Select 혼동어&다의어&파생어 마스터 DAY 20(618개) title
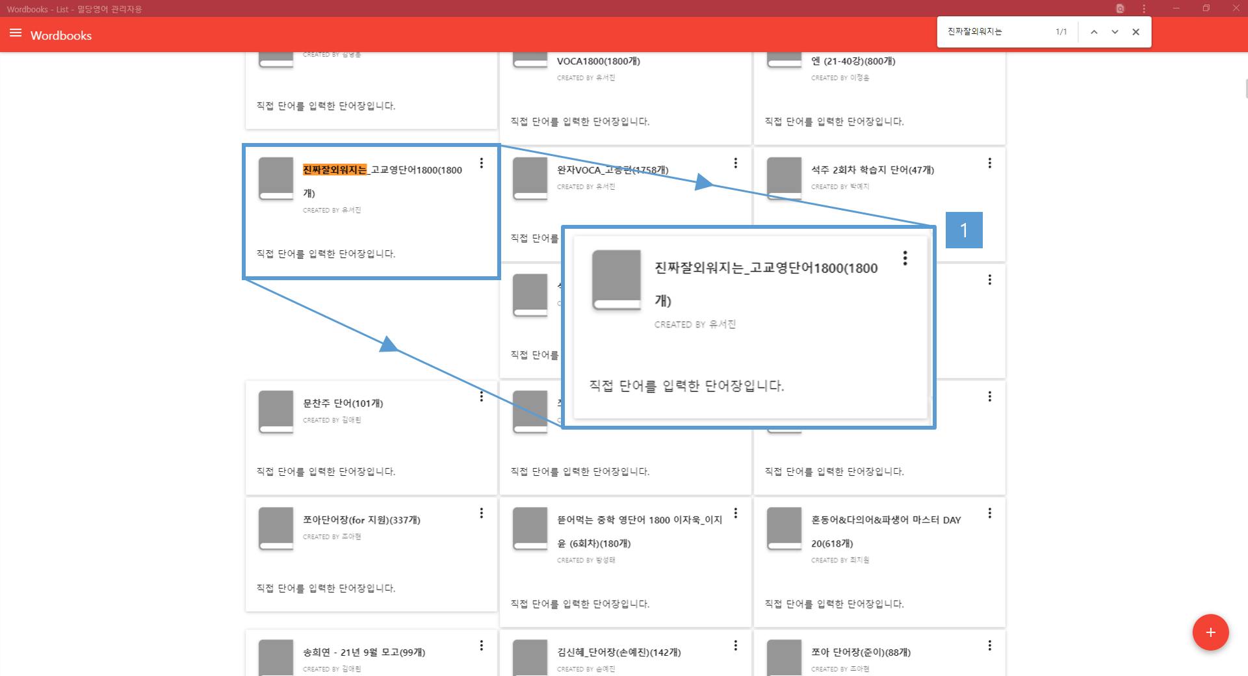1248x676 pixels. (x=886, y=532)
